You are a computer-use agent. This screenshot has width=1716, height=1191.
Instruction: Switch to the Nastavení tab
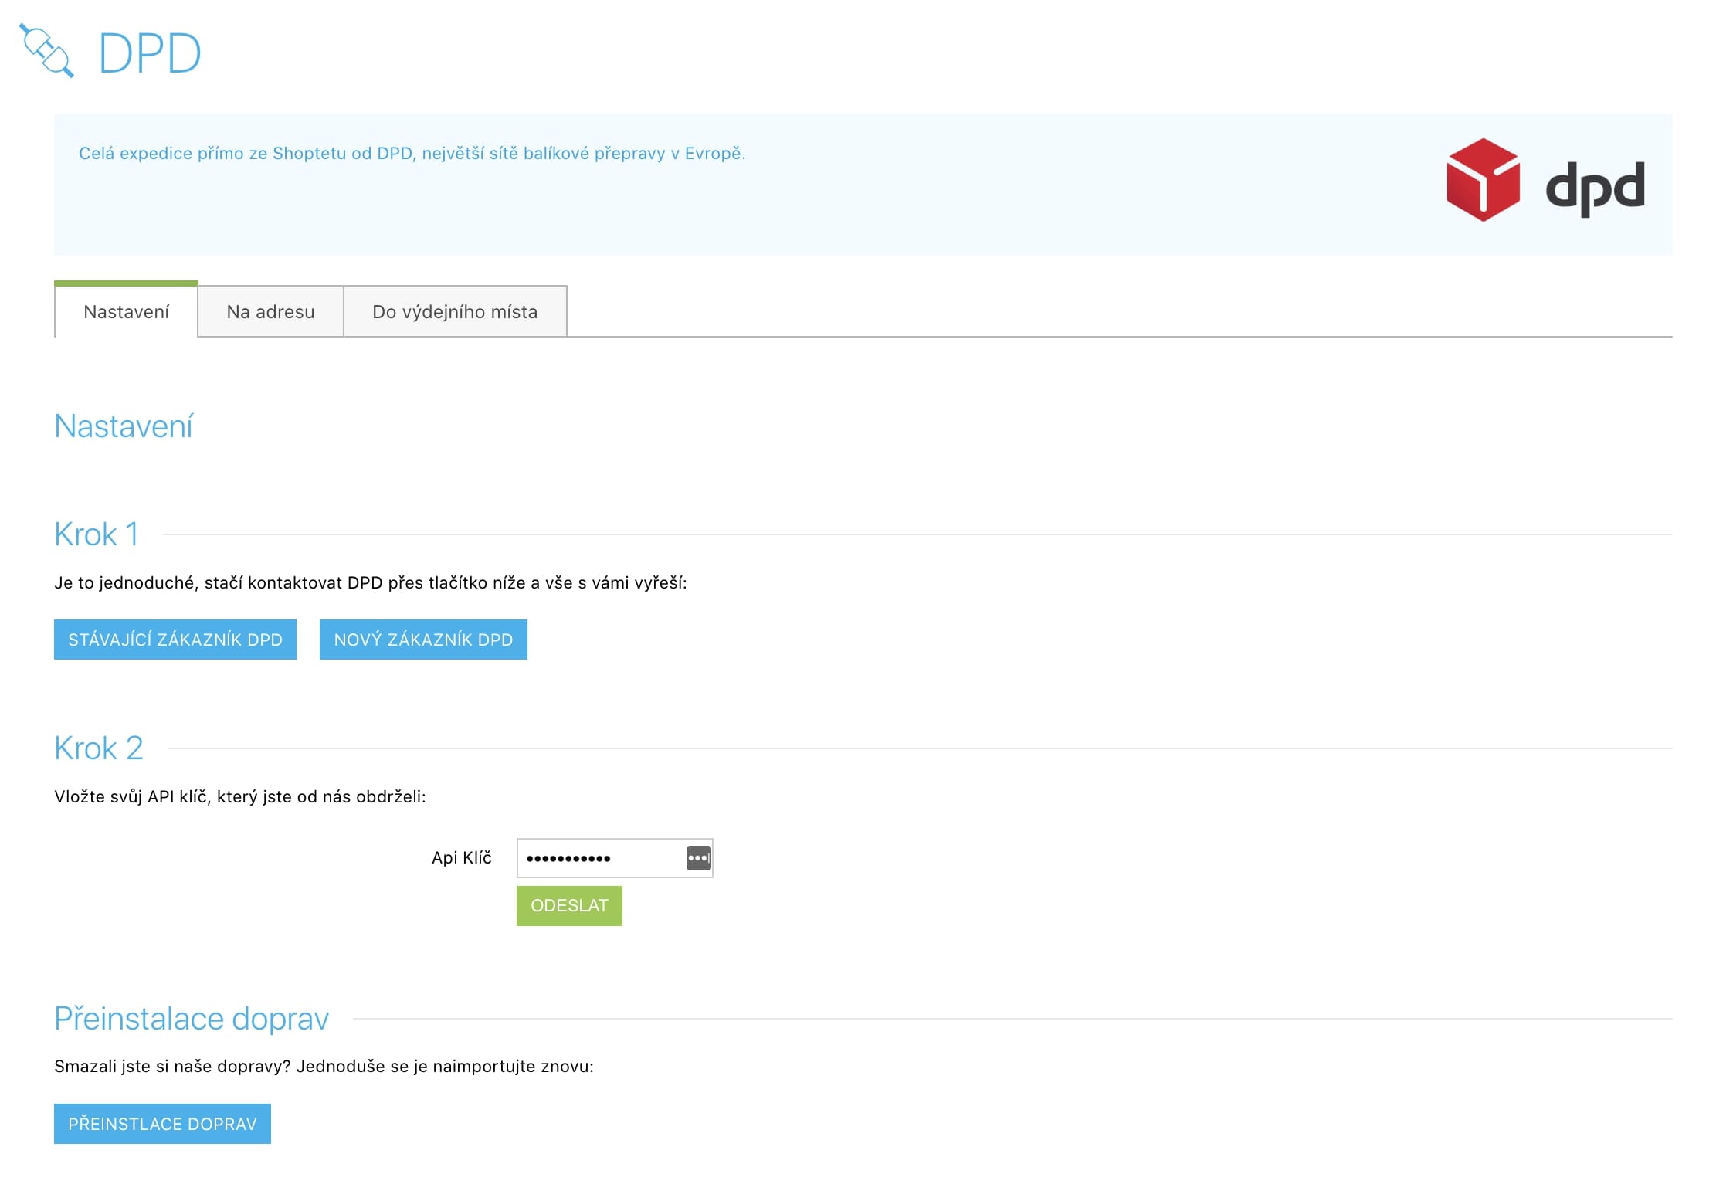(126, 311)
